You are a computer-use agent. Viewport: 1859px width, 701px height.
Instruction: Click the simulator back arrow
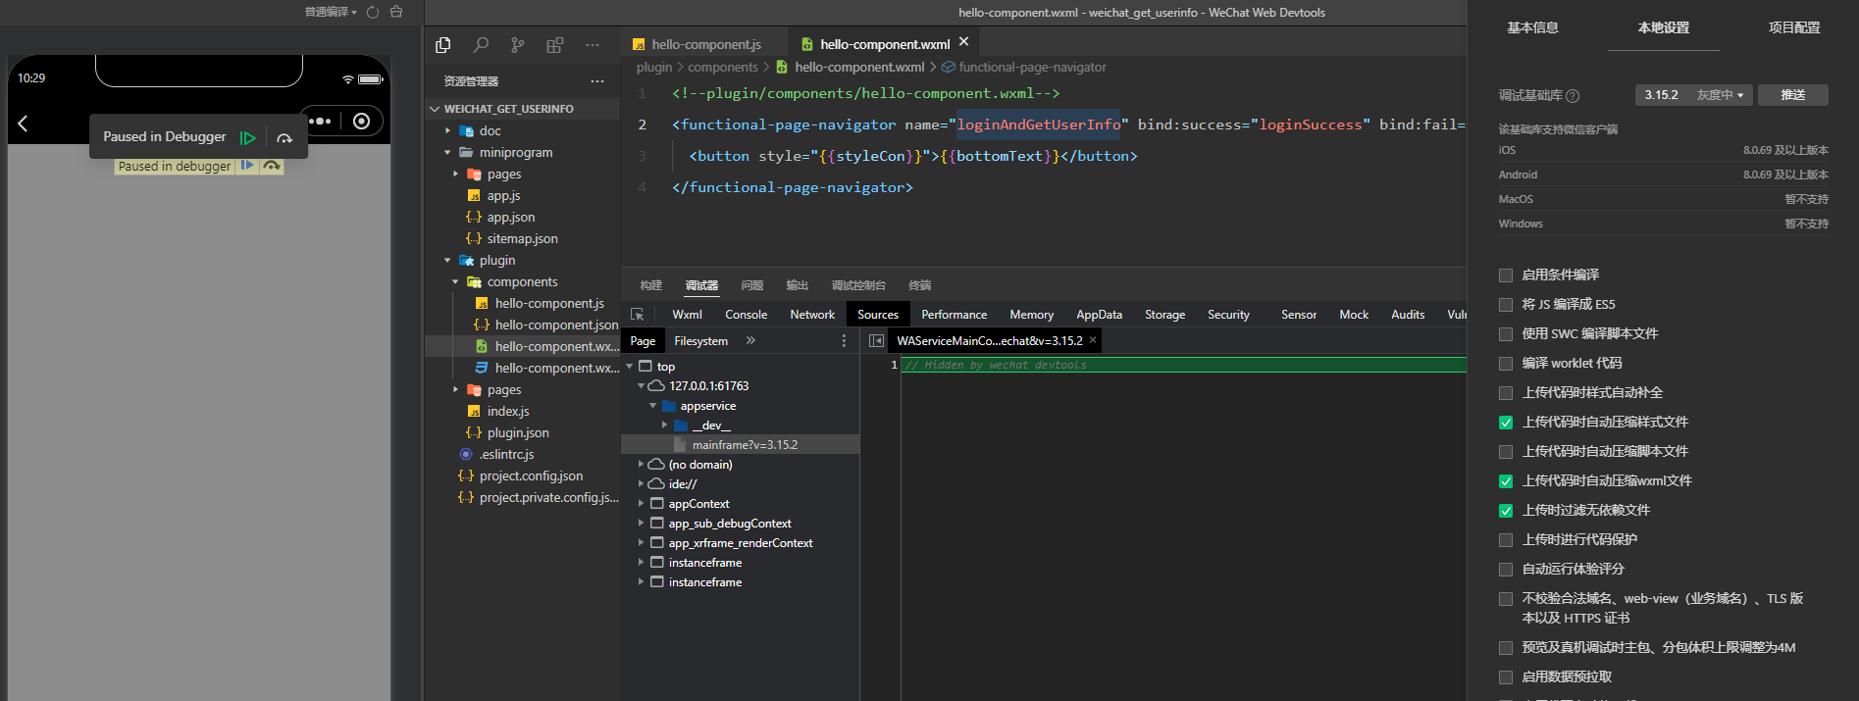tap(24, 124)
